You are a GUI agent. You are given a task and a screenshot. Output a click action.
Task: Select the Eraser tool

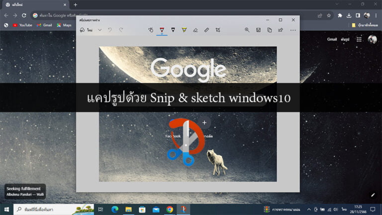pos(195,30)
